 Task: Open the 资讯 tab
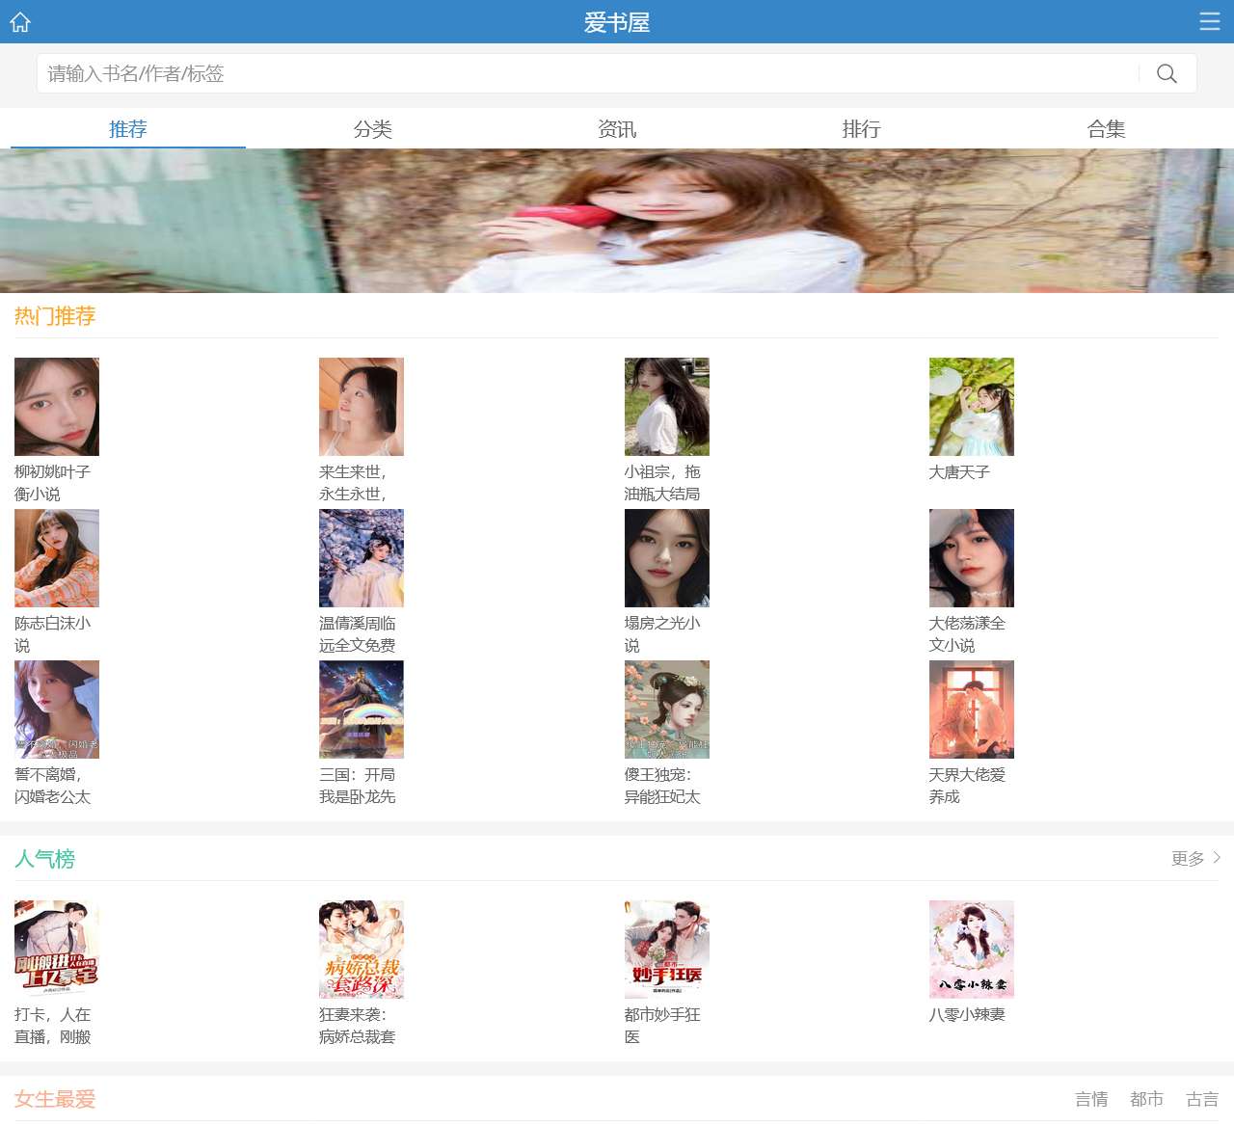click(617, 129)
